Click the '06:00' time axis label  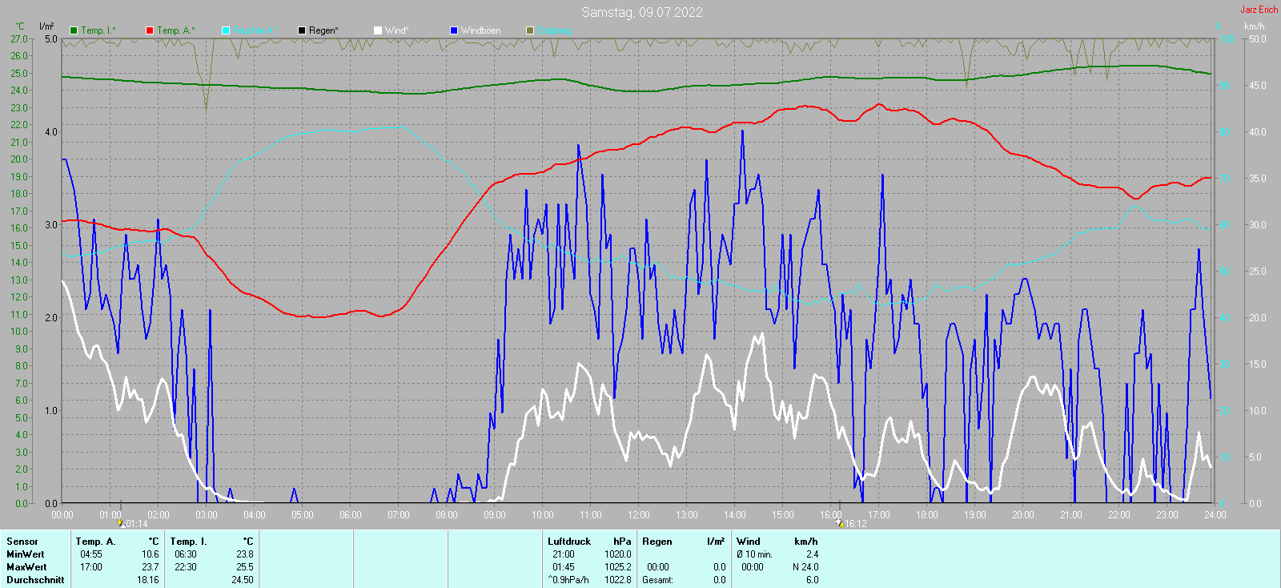[351, 515]
